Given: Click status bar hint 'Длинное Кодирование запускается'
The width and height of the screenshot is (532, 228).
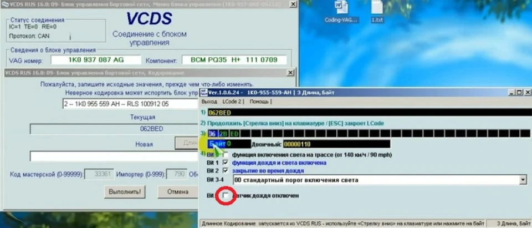Looking at the screenshot, I should 342,224.
